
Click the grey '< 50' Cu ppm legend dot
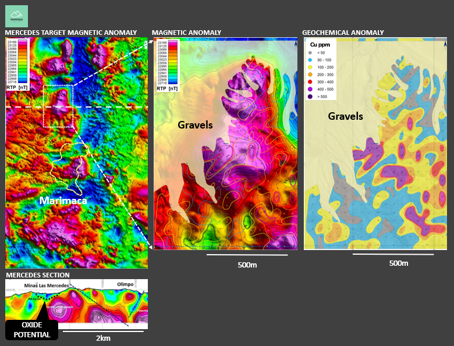point(310,52)
